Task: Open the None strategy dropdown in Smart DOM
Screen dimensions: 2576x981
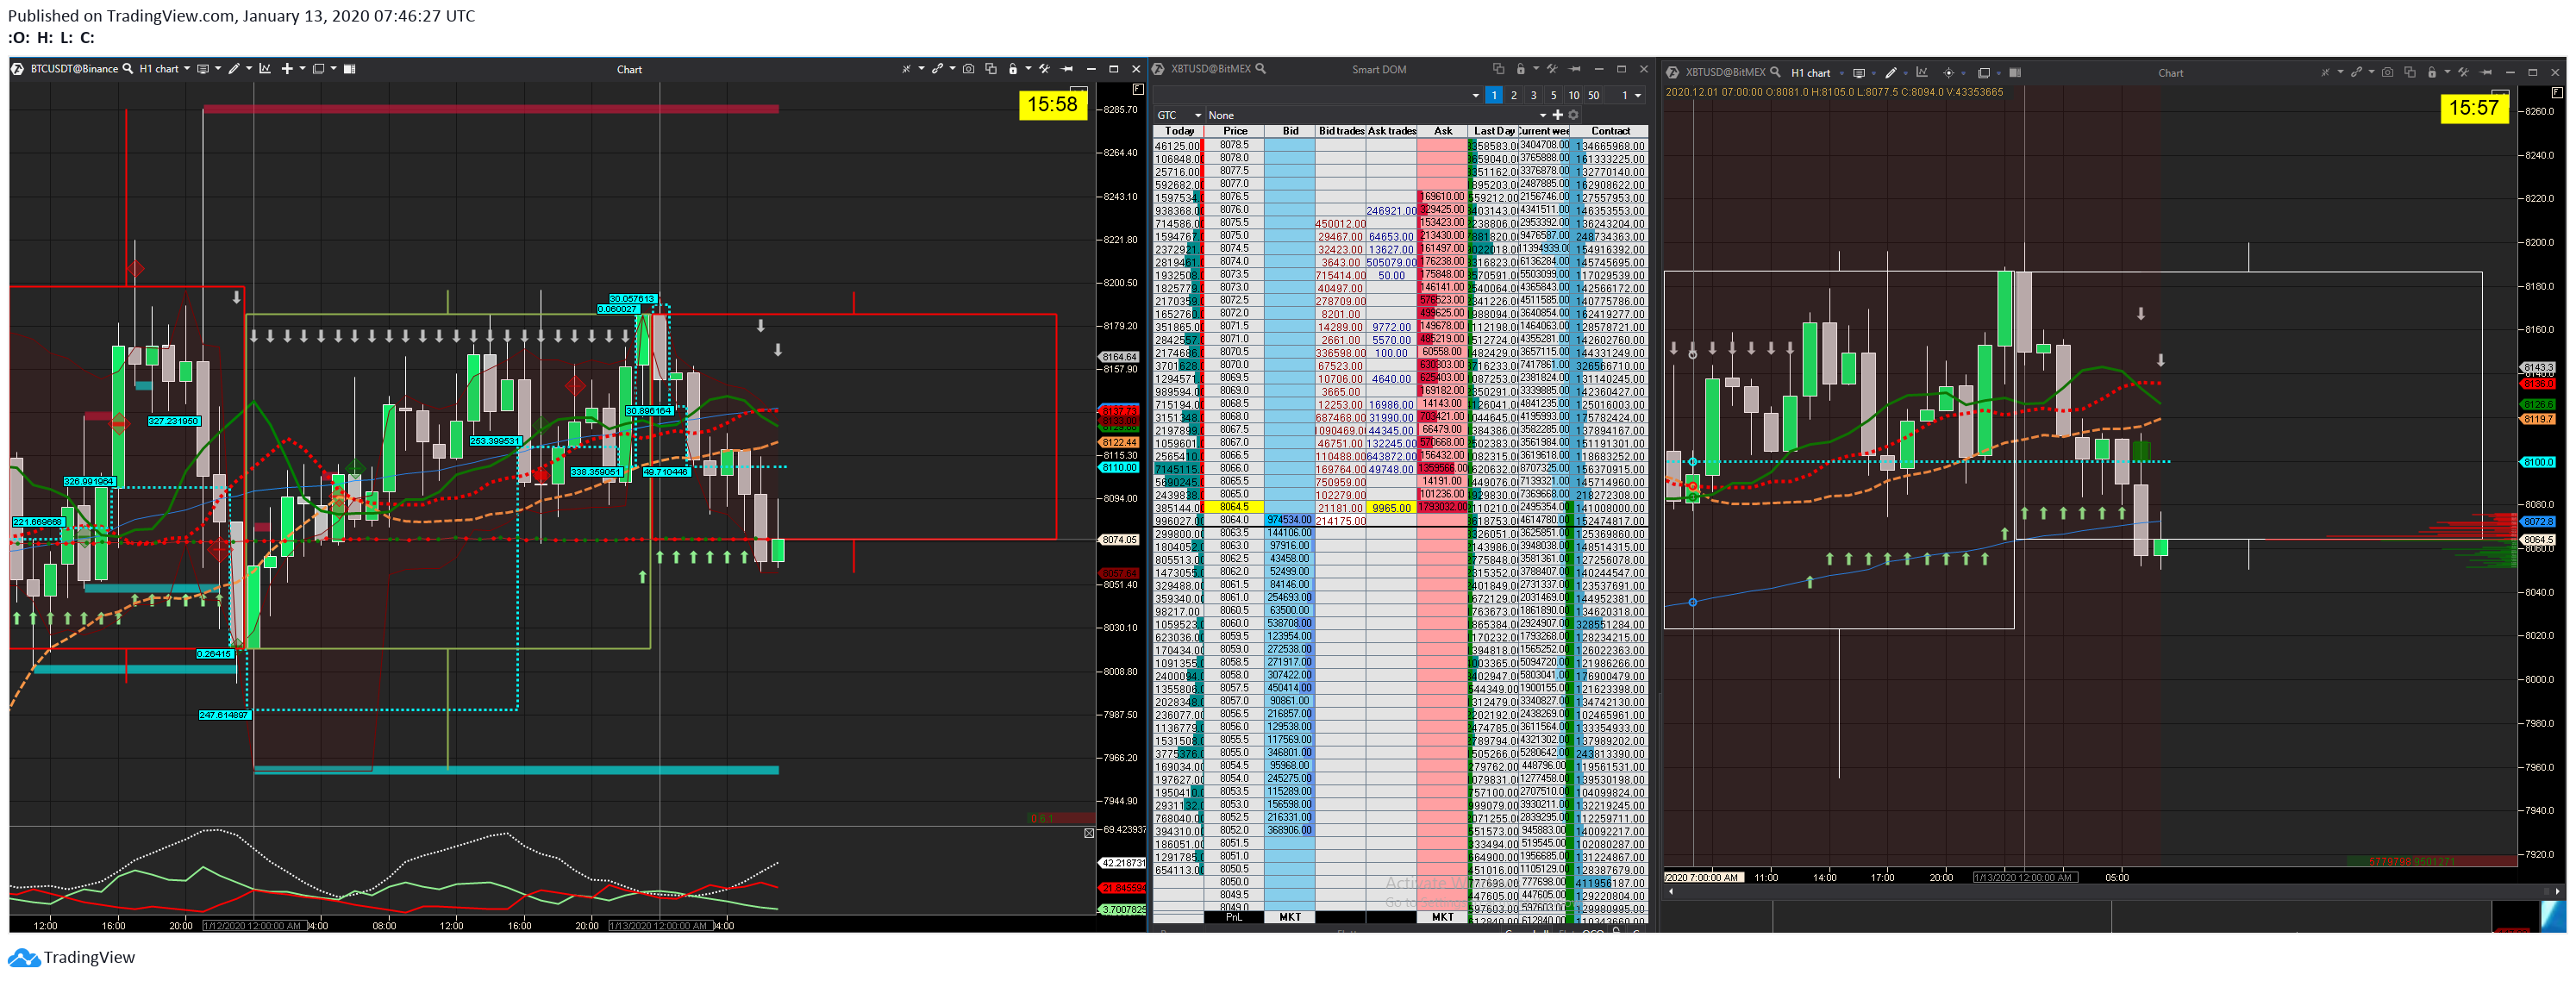Action: [1378, 115]
